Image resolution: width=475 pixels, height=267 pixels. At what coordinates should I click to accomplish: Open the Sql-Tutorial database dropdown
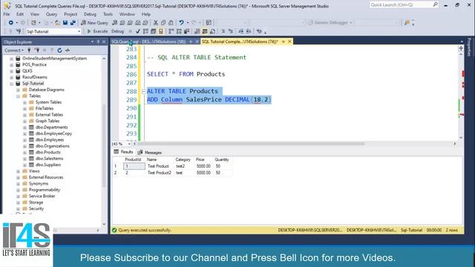click(79, 31)
